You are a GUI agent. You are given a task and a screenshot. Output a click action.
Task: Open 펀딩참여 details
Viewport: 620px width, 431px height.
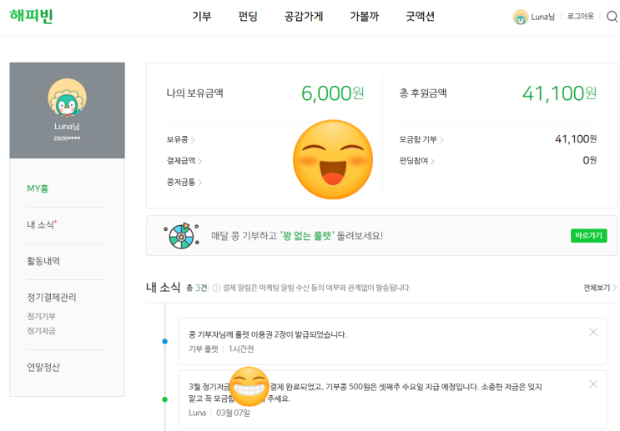click(416, 161)
